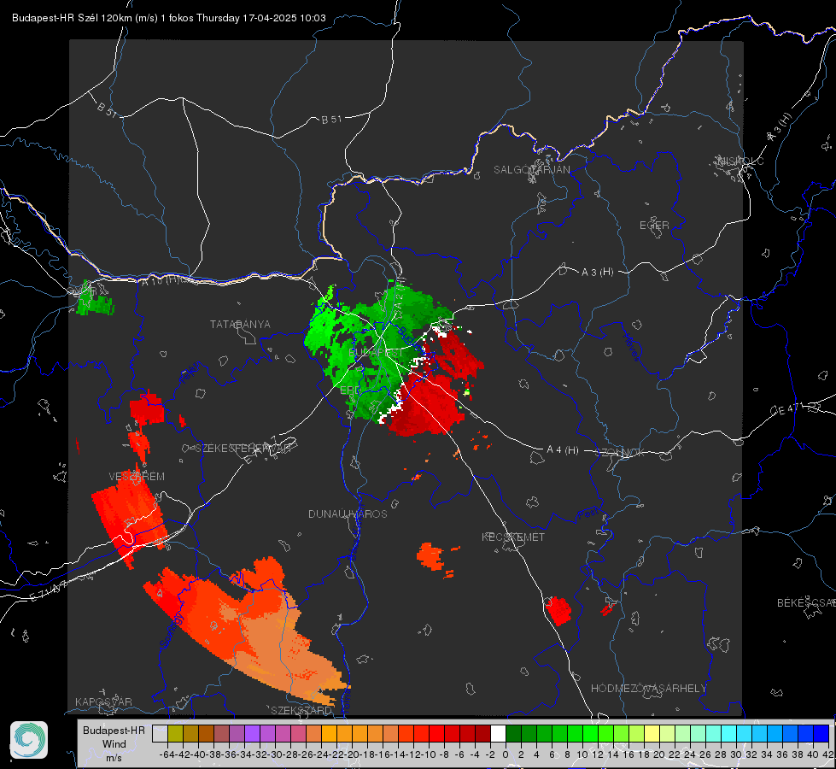
Task: Click the darkest green swatch right of white
Action: pos(513,733)
